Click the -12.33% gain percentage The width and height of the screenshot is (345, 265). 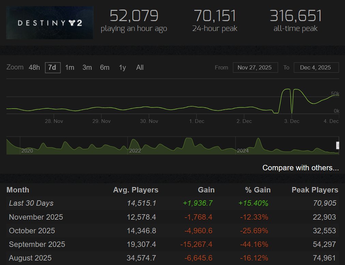click(254, 217)
